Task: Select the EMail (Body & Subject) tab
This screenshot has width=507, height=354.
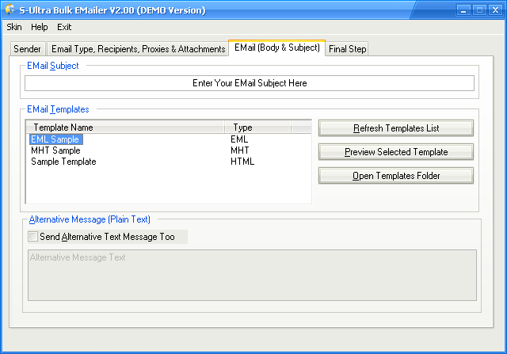Action: point(276,48)
